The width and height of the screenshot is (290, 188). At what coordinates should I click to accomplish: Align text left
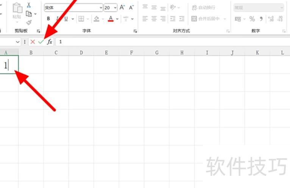(145, 19)
